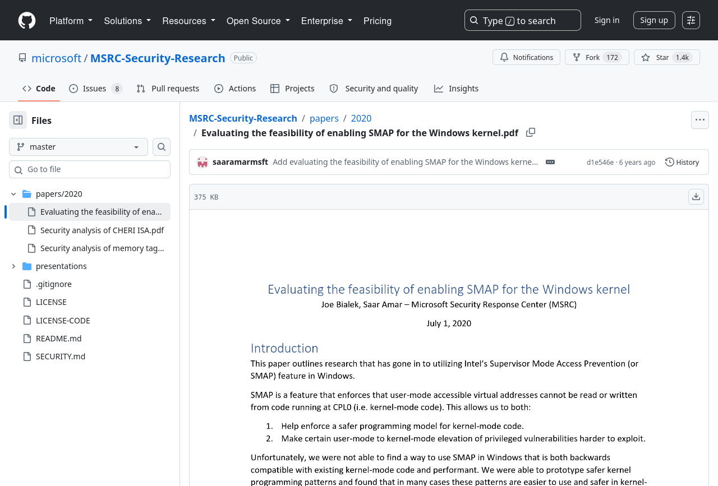Image resolution: width=718 pixels, height=486 pixels.
Task: View file History
Action: pos(682,162)
